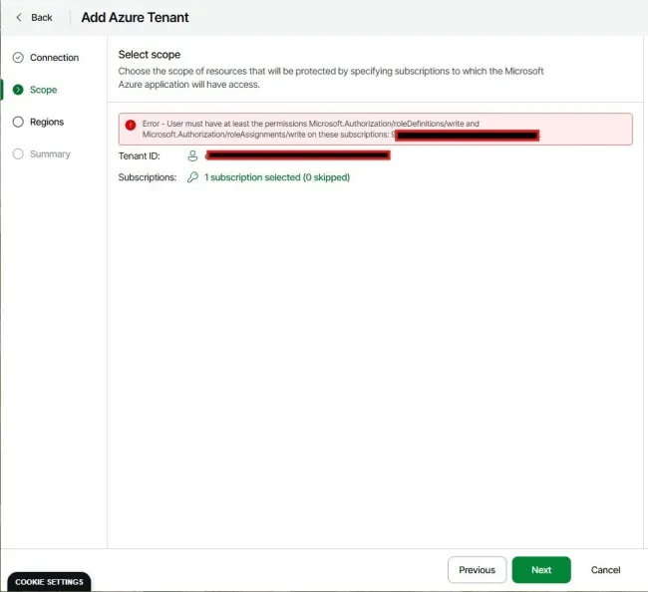This screenshot has height=592, width=648.
Task: Click the Back arrow chevron icon
Action: 19,17
